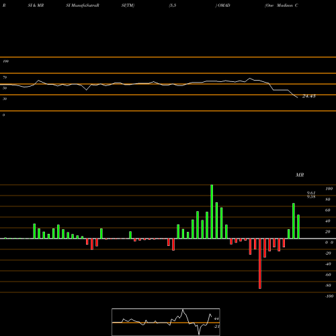Select the 'SI MunafaSutraR' header label
This screenshot has width=336, height=336.
83,5
